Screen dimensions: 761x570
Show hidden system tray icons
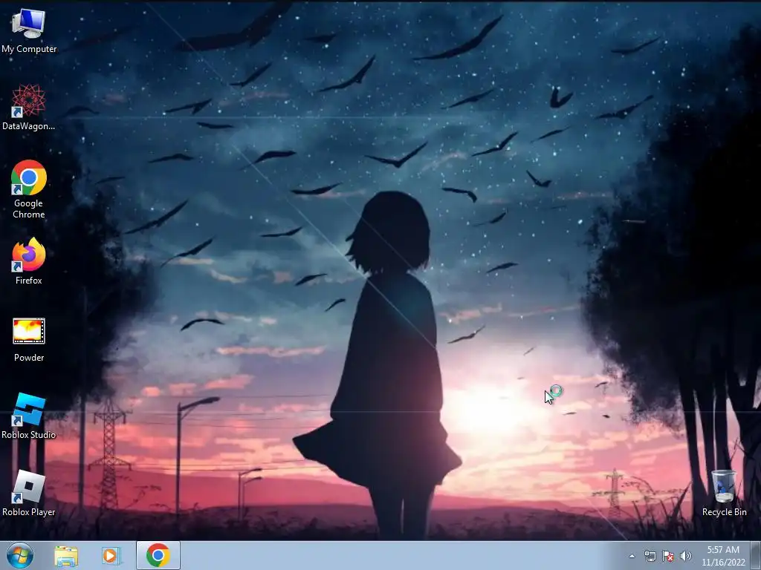point(632,557)
